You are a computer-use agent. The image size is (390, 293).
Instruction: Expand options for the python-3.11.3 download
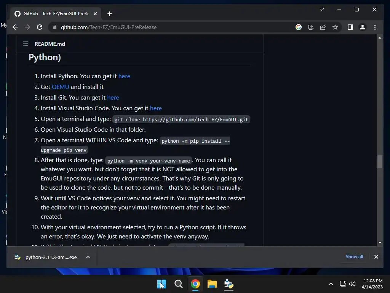[88, 257]
